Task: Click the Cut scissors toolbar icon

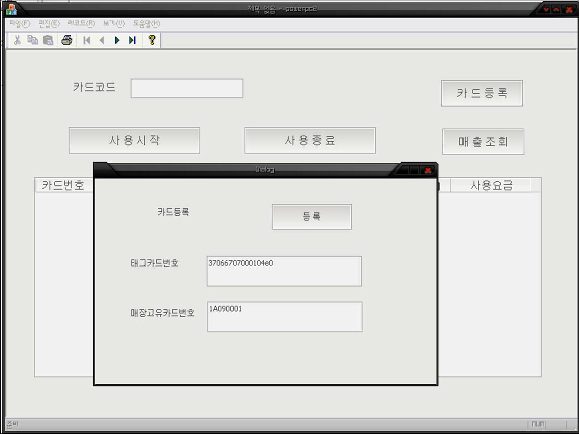Action: tap(17, 40)
